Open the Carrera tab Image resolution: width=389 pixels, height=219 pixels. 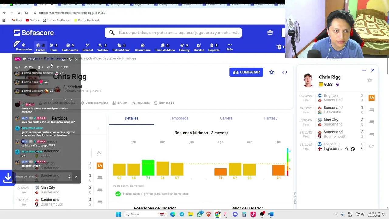pyautogui.click(x=226, y=118)
